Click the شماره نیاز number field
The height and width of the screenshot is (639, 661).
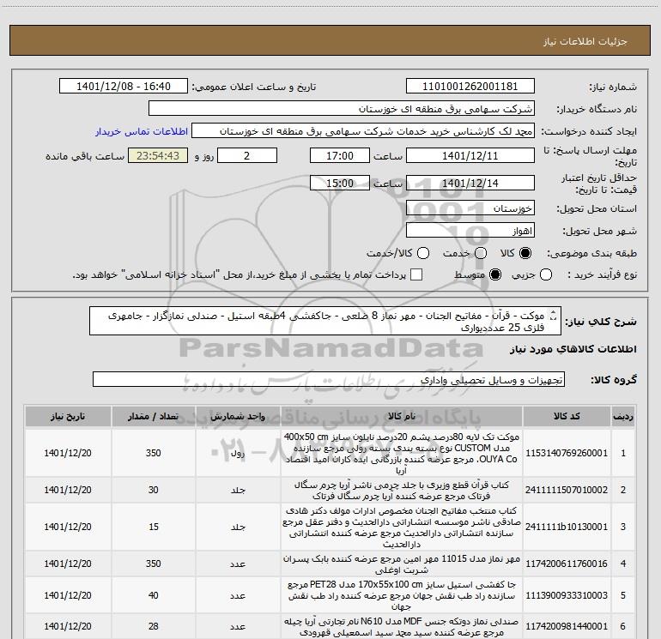point(470,87)
